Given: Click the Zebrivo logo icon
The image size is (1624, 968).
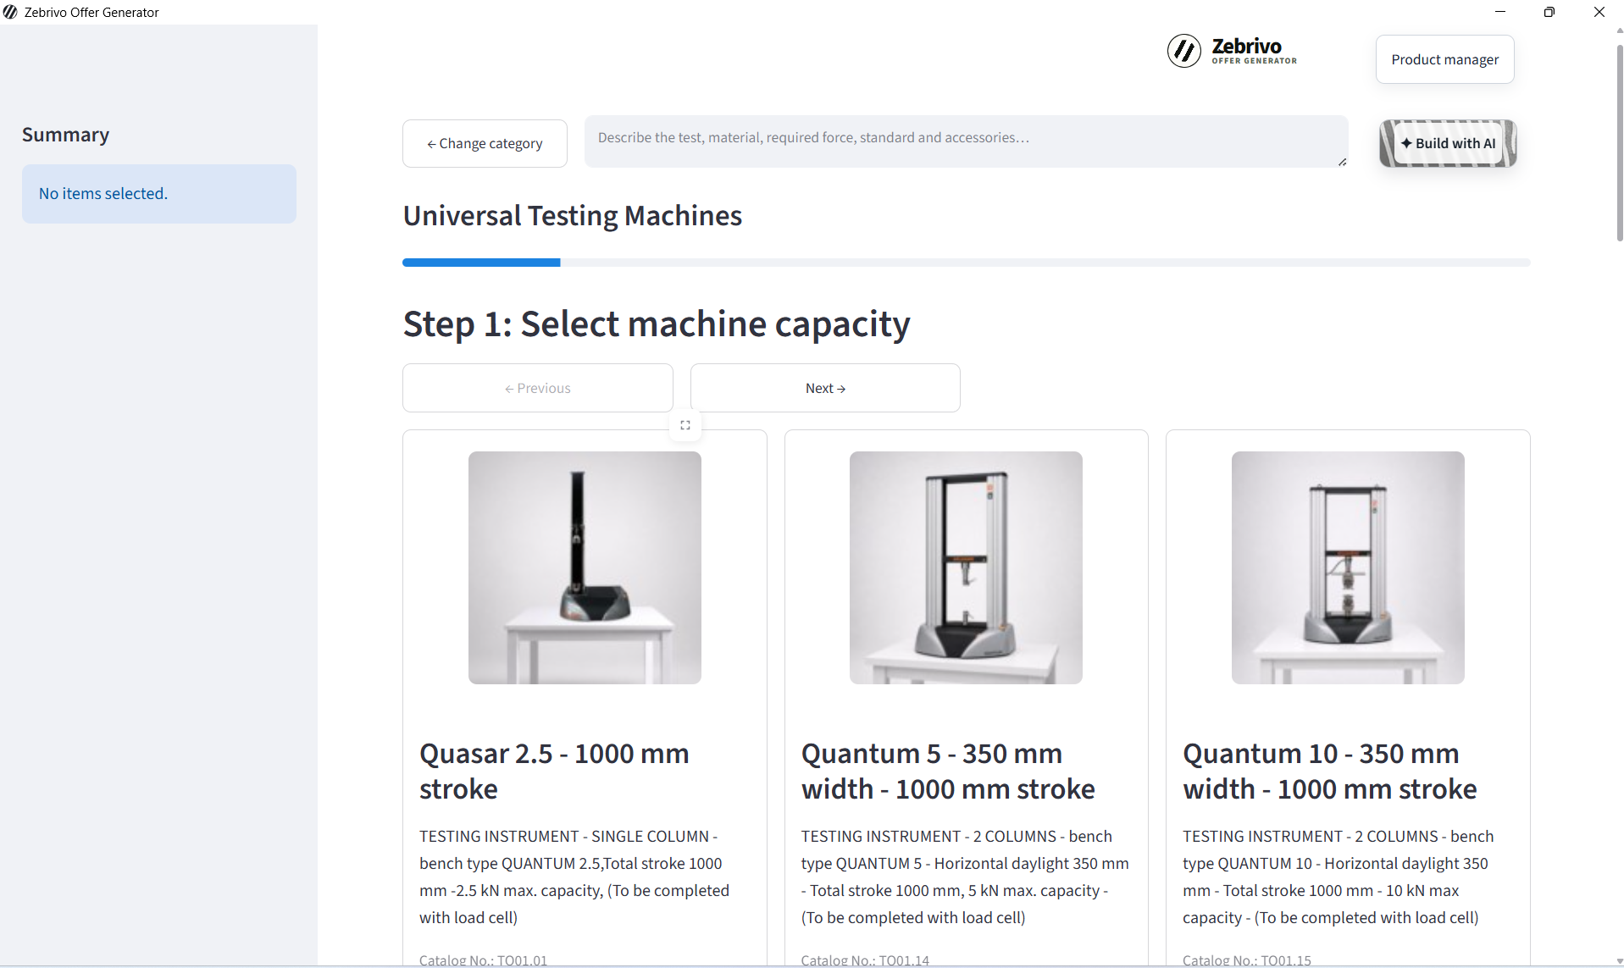Looking at the screenshot, I should coord(1183,51).
